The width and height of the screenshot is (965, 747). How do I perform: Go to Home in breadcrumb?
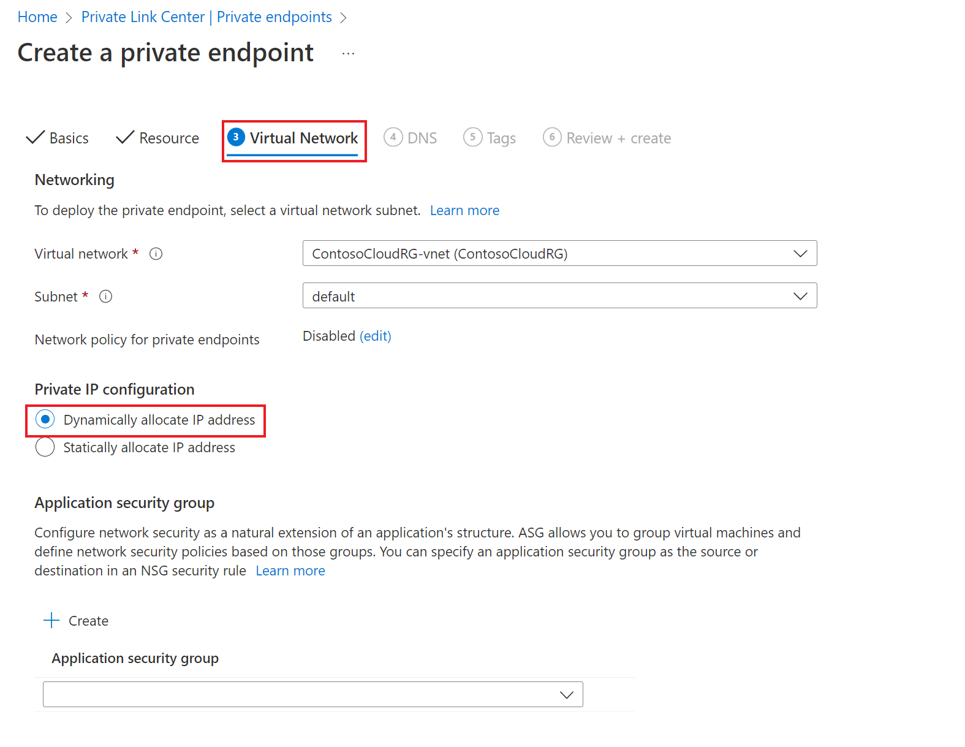click(x=37, y=17)
